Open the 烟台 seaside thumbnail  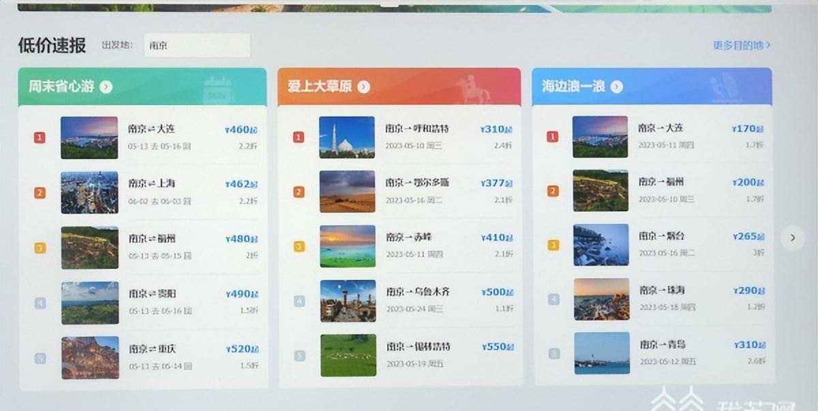click(601, 245)
